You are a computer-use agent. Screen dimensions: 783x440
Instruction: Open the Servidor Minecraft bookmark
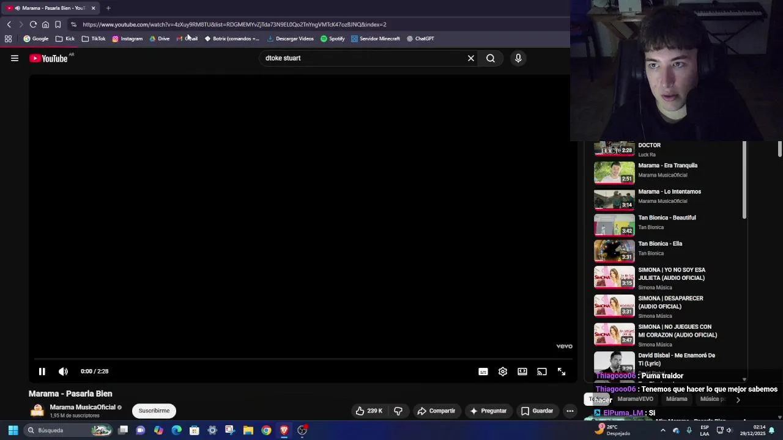(x=376, y=38)
